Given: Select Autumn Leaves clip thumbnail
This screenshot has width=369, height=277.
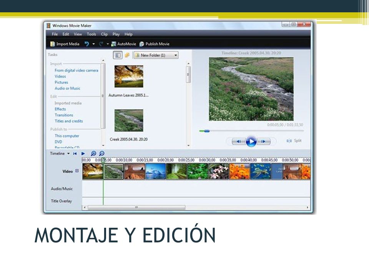Looking at the screenshot, I should [x=129, y=76].
